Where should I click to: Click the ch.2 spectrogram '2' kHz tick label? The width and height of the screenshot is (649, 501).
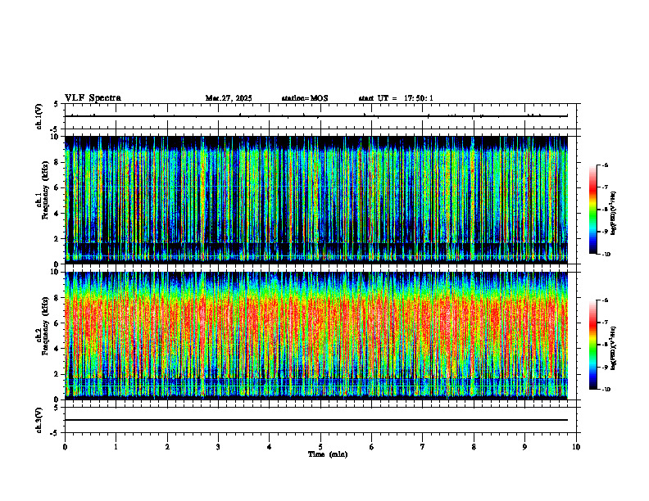57,374
